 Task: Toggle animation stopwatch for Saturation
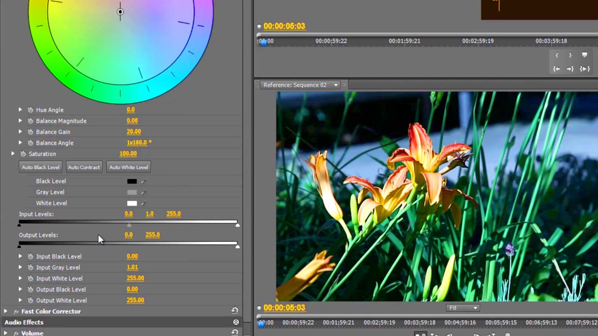click(23, 154)
